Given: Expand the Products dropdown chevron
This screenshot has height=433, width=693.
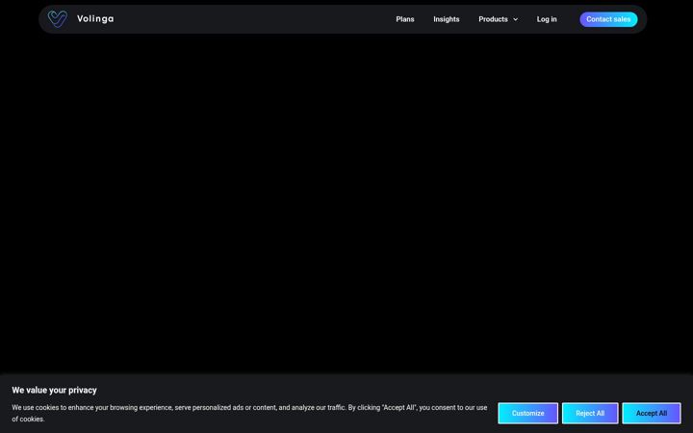Looking at the screenshot, I should (x=515, y=19).
